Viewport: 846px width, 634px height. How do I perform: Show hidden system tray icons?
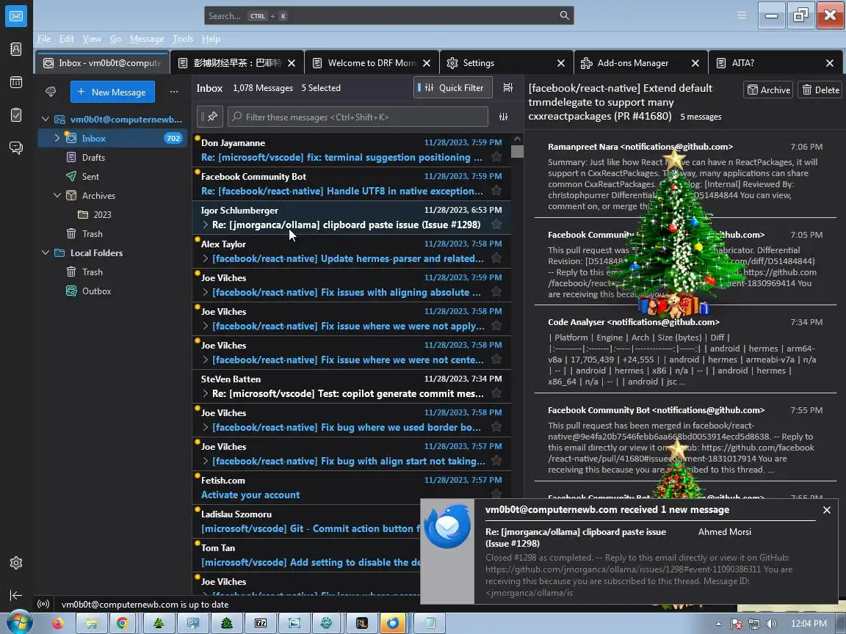(718, 624)
